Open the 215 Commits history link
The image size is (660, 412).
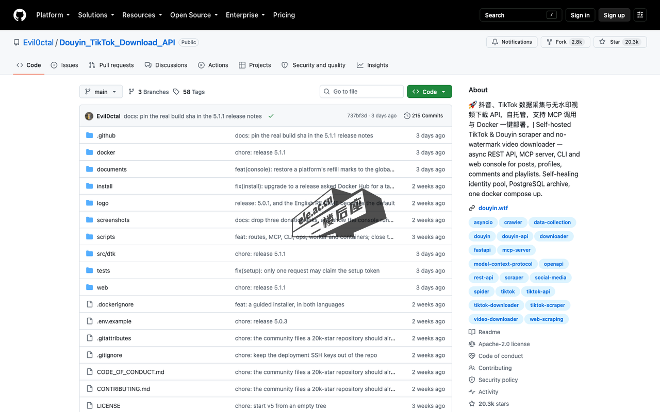[423, 116]
